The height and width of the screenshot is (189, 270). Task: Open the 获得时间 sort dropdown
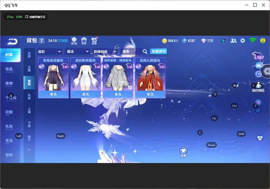[x=105, y=51]
